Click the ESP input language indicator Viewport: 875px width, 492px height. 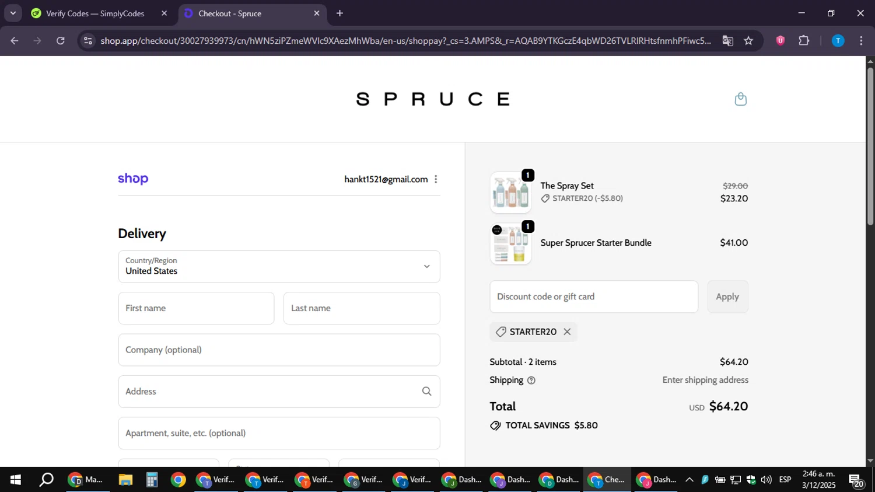[x=785, y=480]
